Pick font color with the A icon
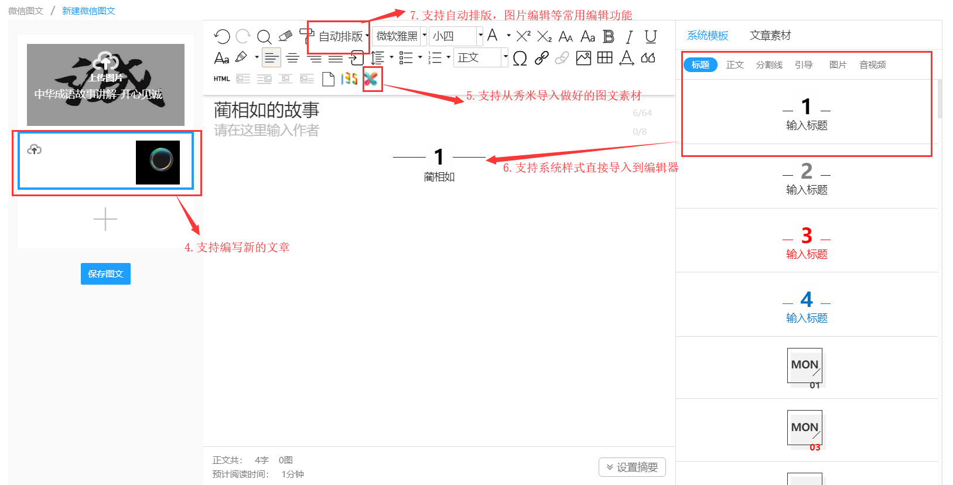Viewport: 953px width, 485px height. coord(493,36)
